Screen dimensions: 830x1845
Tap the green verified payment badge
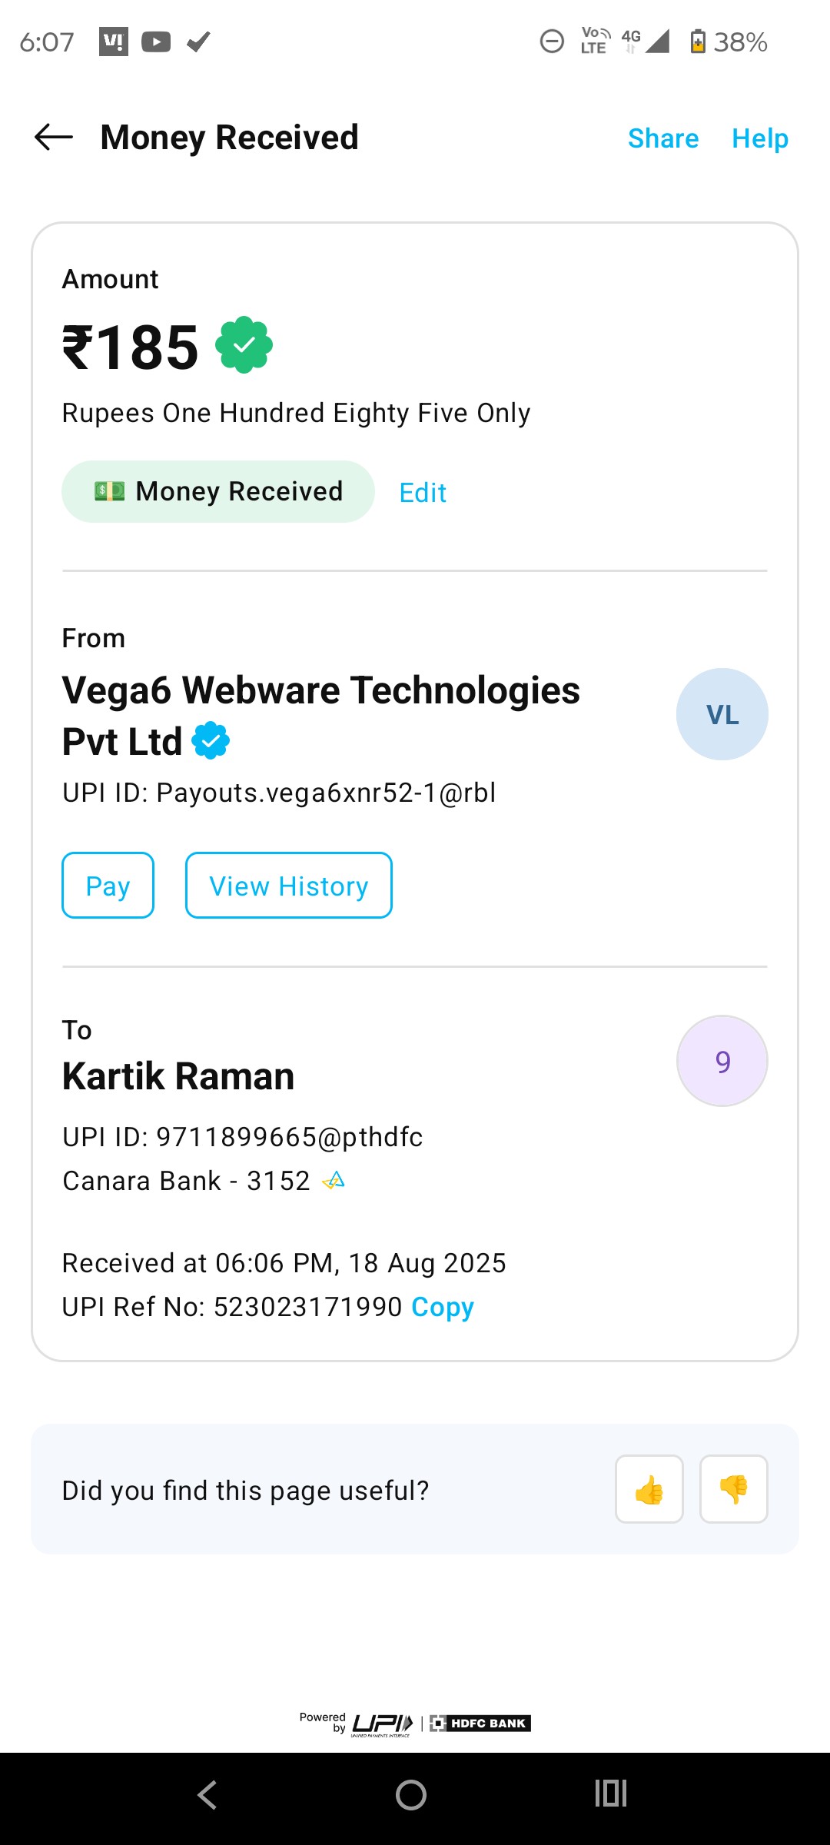pos(244,345)
